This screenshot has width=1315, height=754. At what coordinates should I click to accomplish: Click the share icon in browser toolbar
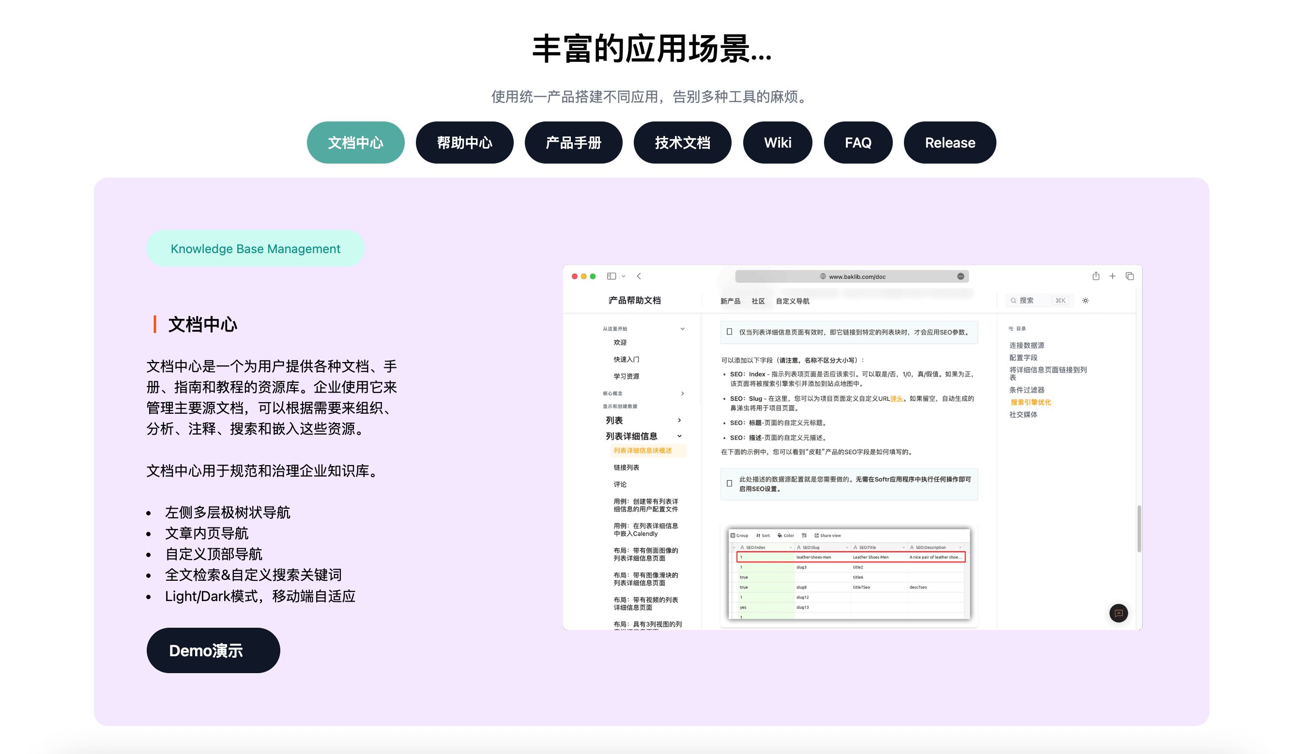click(x=1095, y=276)
